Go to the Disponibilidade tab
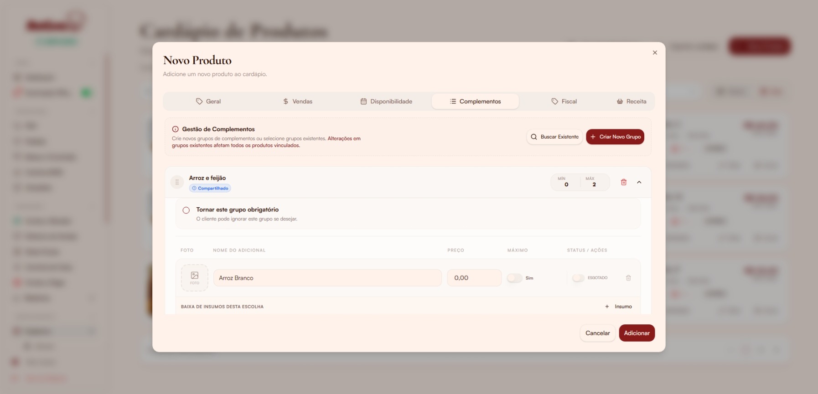818x394 pixels. tap(386, 101)
